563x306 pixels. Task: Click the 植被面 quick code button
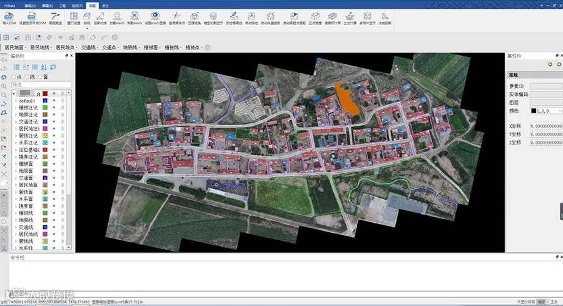tap(150, 48)
